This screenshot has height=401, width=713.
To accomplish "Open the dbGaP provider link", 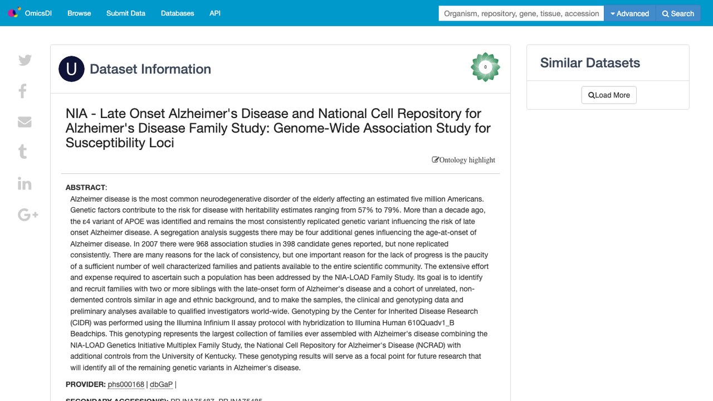I will [162, 384].
